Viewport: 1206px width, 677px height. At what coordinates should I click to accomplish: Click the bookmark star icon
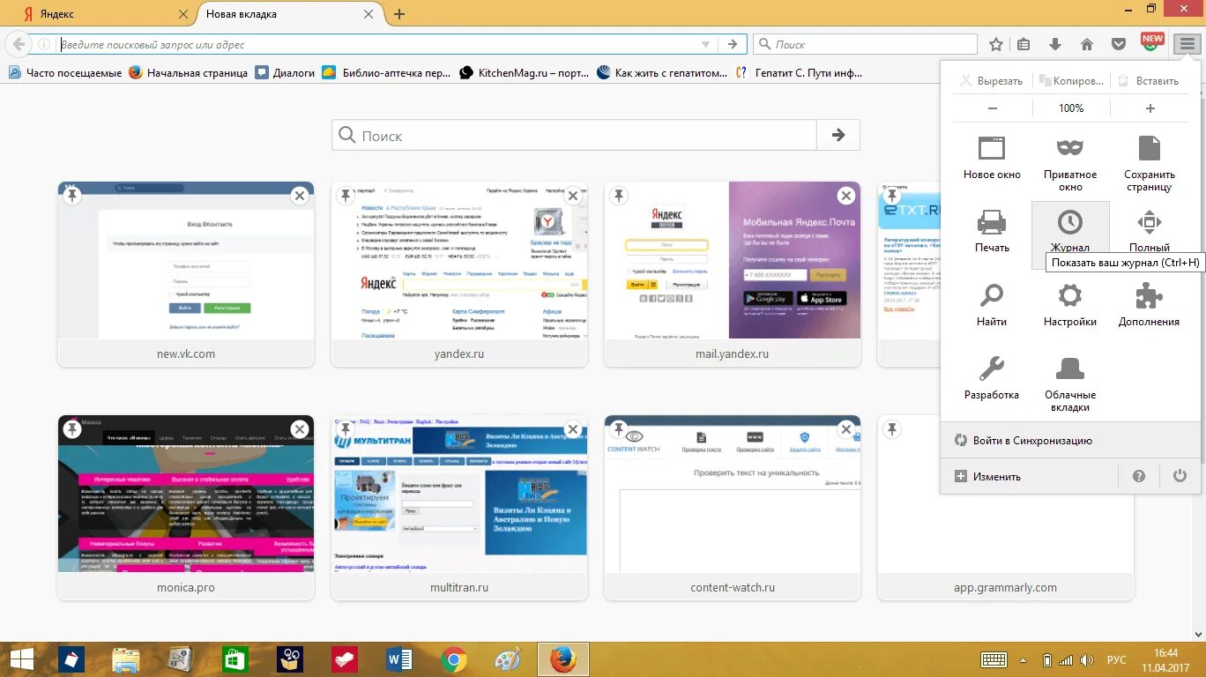point(996,44)
